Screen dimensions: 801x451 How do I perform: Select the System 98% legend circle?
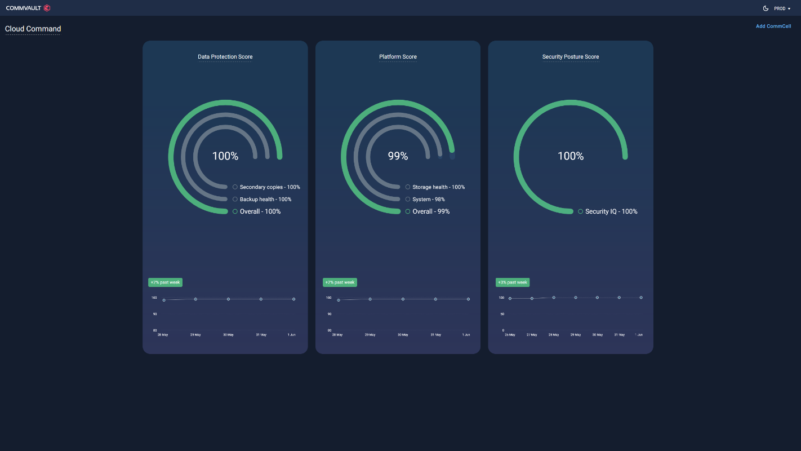(x=408, y=199)
